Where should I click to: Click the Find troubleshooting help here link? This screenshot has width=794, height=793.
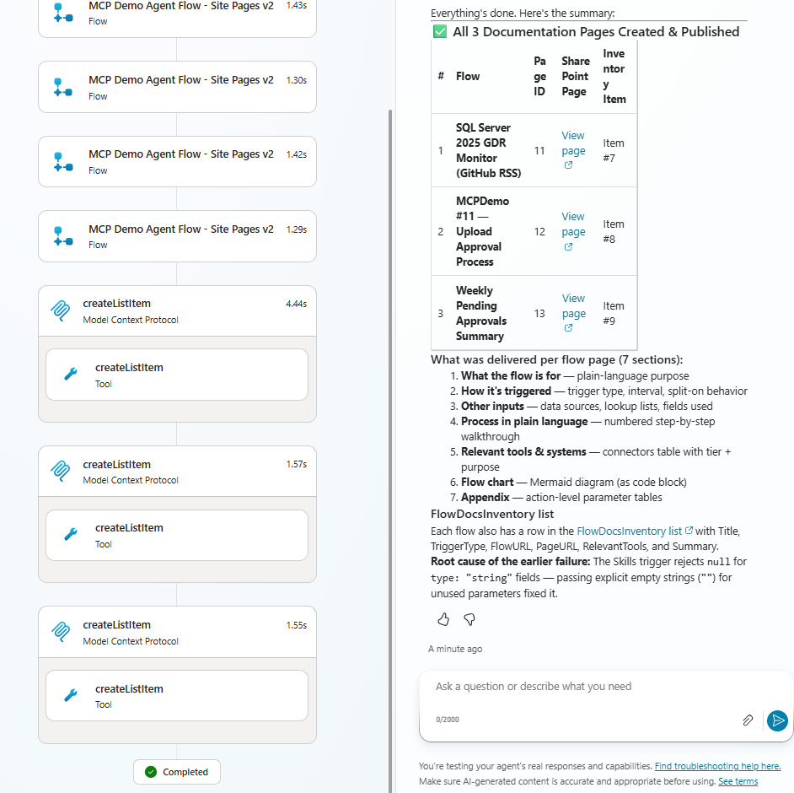(716, 766)
